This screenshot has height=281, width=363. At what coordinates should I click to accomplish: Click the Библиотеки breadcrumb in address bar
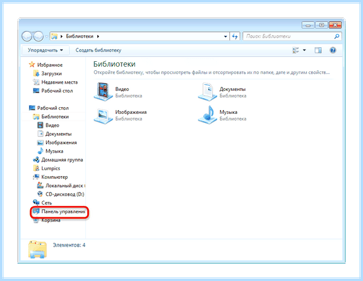80,36
